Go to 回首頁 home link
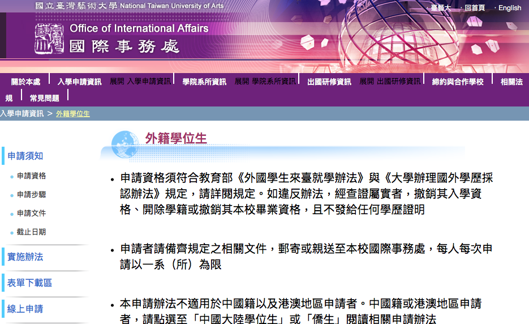529x324 pixels. point(475,8)
